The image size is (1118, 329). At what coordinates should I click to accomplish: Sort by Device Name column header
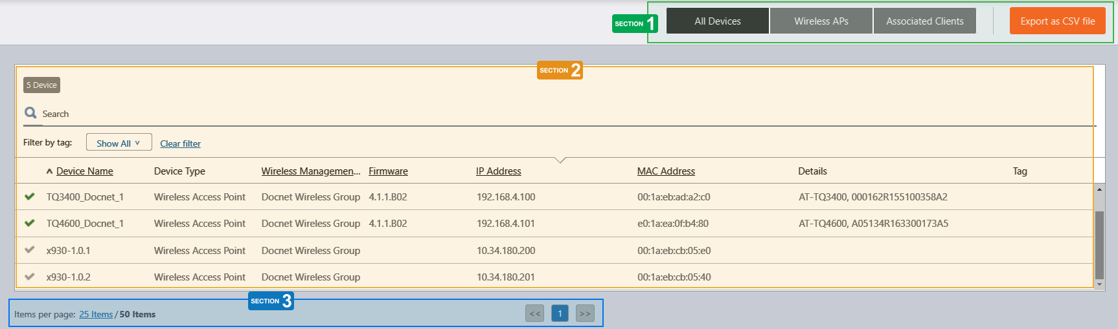point(84,171)
